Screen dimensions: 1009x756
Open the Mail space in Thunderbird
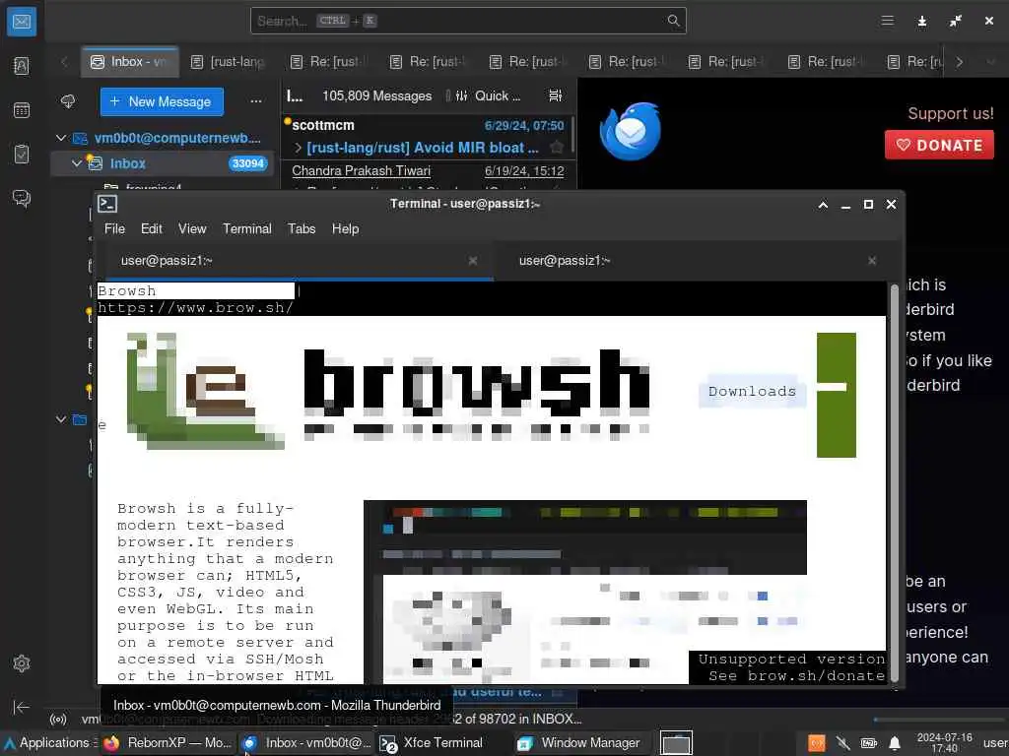(x=22, y=22)
